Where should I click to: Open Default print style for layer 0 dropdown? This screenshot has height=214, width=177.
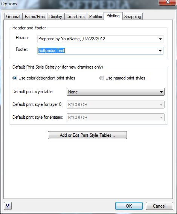pos(116,104)
